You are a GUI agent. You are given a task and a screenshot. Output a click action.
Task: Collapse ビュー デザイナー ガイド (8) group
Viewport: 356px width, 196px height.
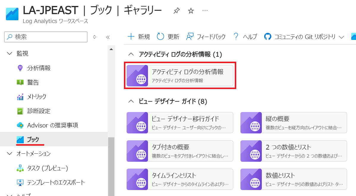[x=131, y=101]
